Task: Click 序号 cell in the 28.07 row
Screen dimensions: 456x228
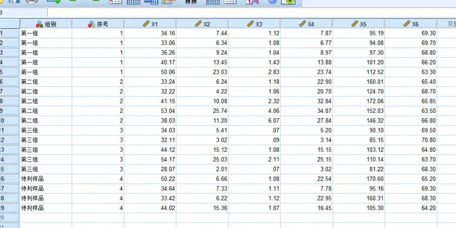Action: pos(98,169)
